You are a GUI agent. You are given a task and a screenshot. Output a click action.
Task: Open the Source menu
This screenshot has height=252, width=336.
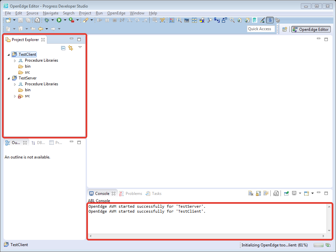[32, 13]
